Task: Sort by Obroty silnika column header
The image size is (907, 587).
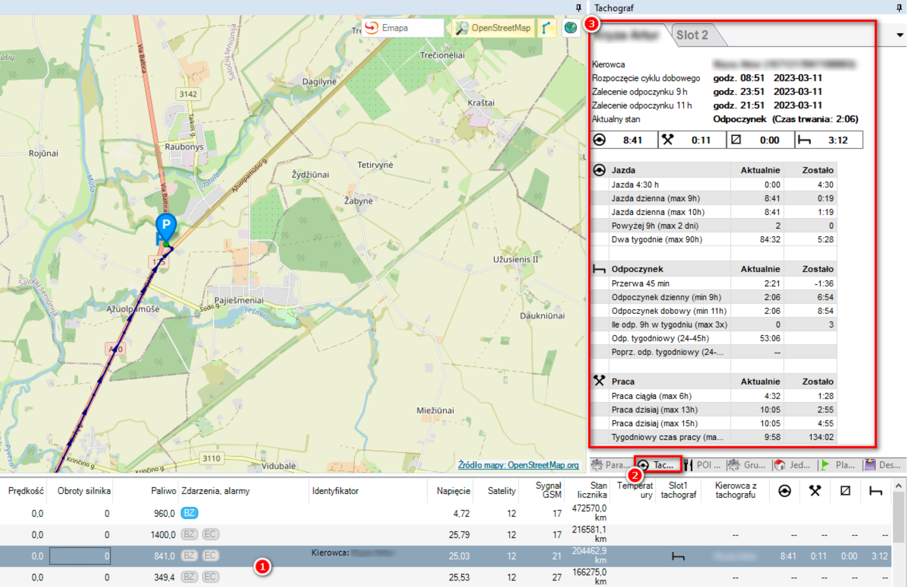Action: [84, 491]
